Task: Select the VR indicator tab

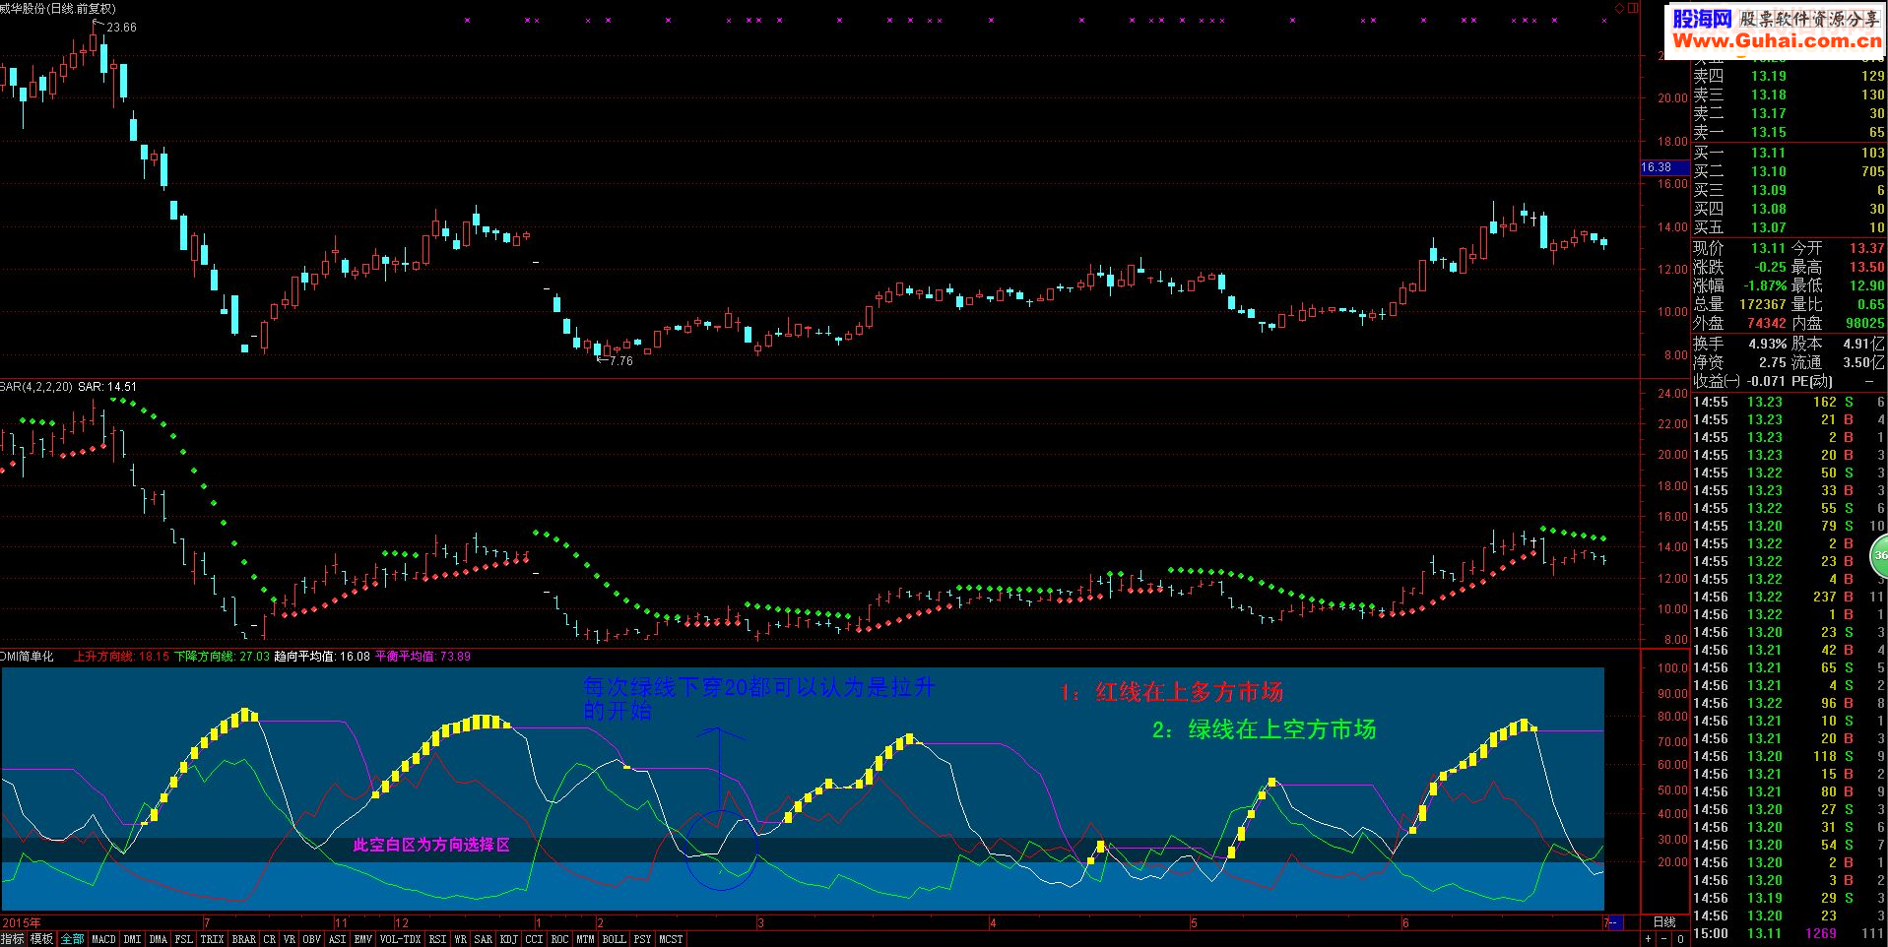Action: click(x=290, y=939)
